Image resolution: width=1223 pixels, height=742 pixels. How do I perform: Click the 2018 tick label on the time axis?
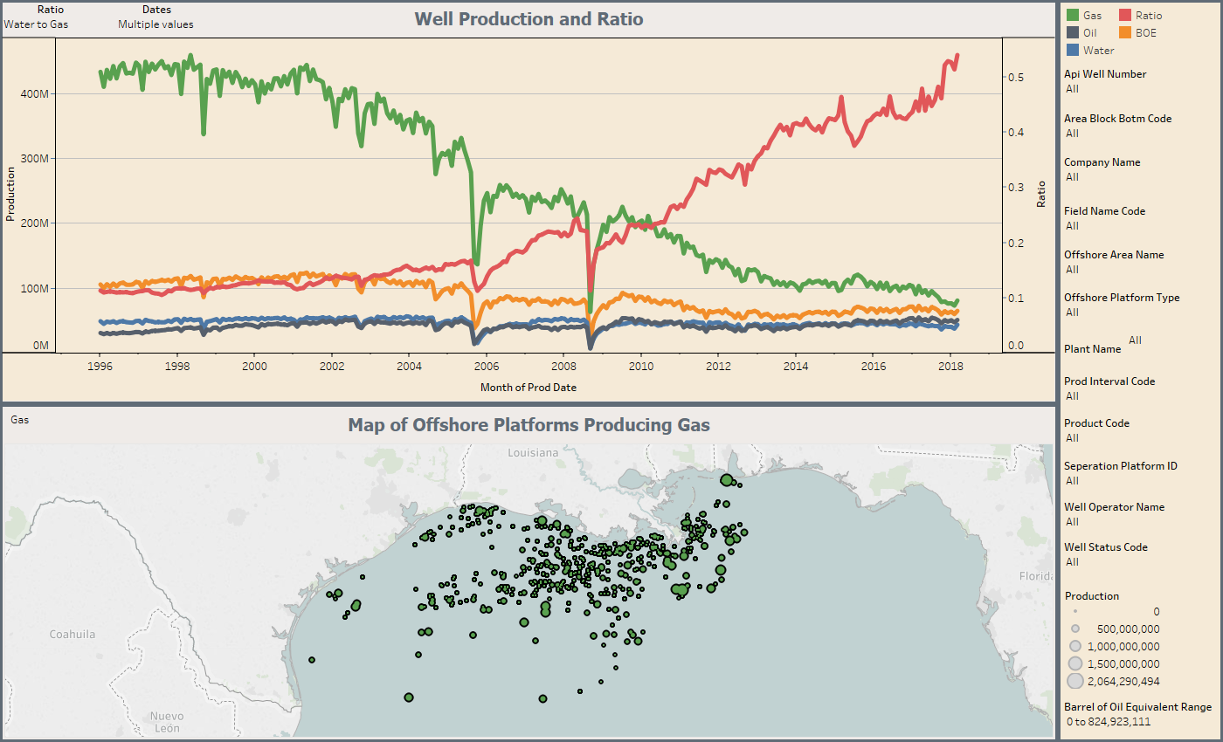coord(950,365)
